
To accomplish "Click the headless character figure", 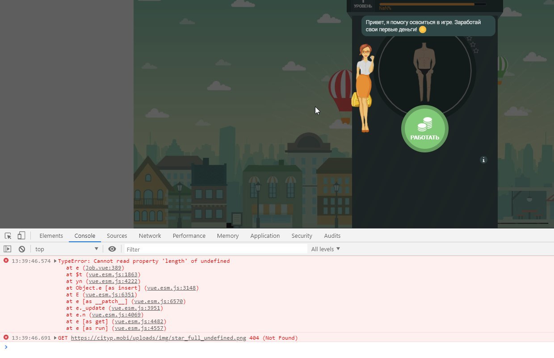I will point(424,72).
